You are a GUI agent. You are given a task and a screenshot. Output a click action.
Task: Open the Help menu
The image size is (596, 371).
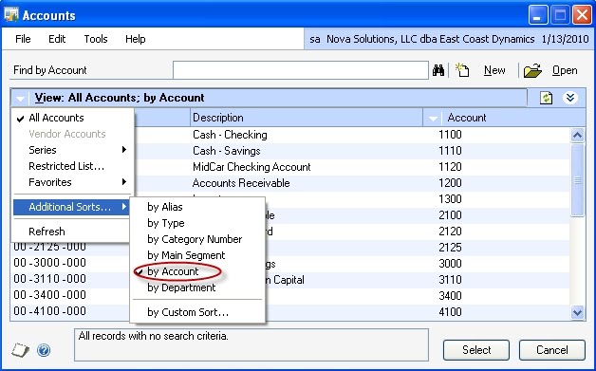click(136, 39)
